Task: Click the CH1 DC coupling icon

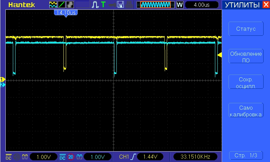Action: pyautogui.click(x=8, y=157)
